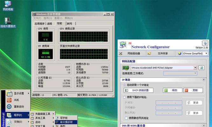This screenshot has height=127, width=212.
Task: Switch to the 性能 tab
Action: [x=60, y=23]
